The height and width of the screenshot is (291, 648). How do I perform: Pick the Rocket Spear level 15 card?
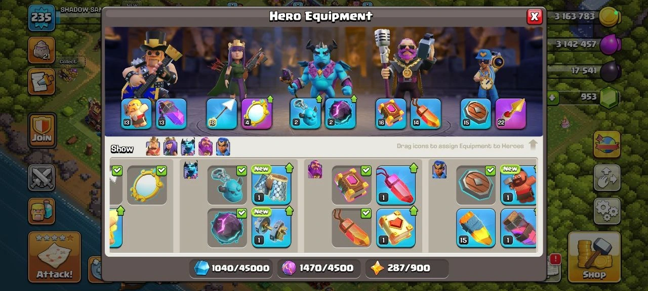tap(476, 228)
